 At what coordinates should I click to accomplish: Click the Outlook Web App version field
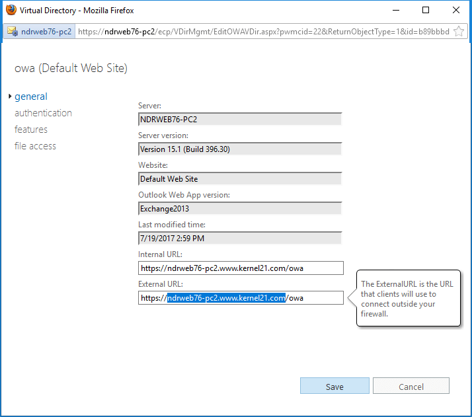[240, 209]
